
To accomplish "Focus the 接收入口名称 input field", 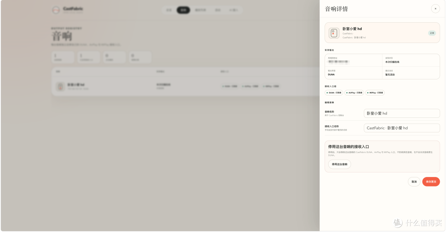I will click(x=402, y=128).
